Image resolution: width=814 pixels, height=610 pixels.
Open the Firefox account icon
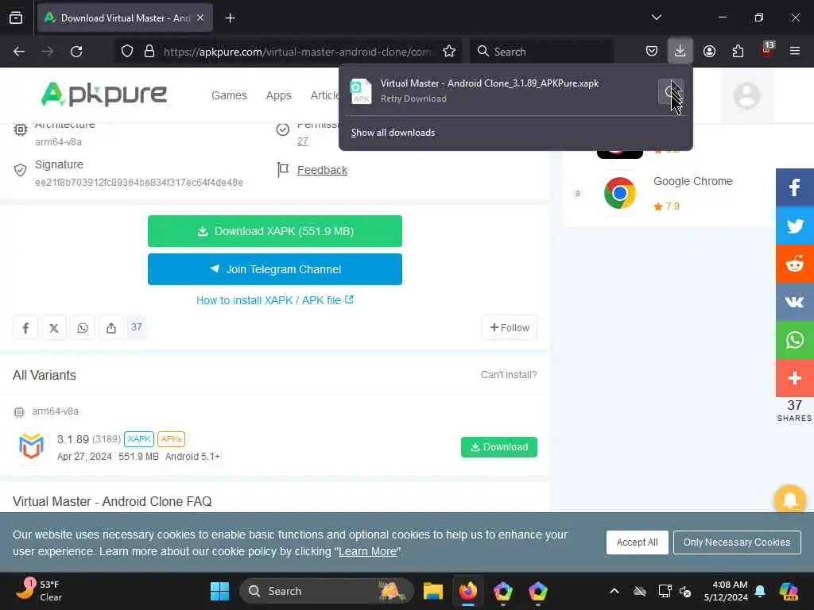click(x=709, y=52)
